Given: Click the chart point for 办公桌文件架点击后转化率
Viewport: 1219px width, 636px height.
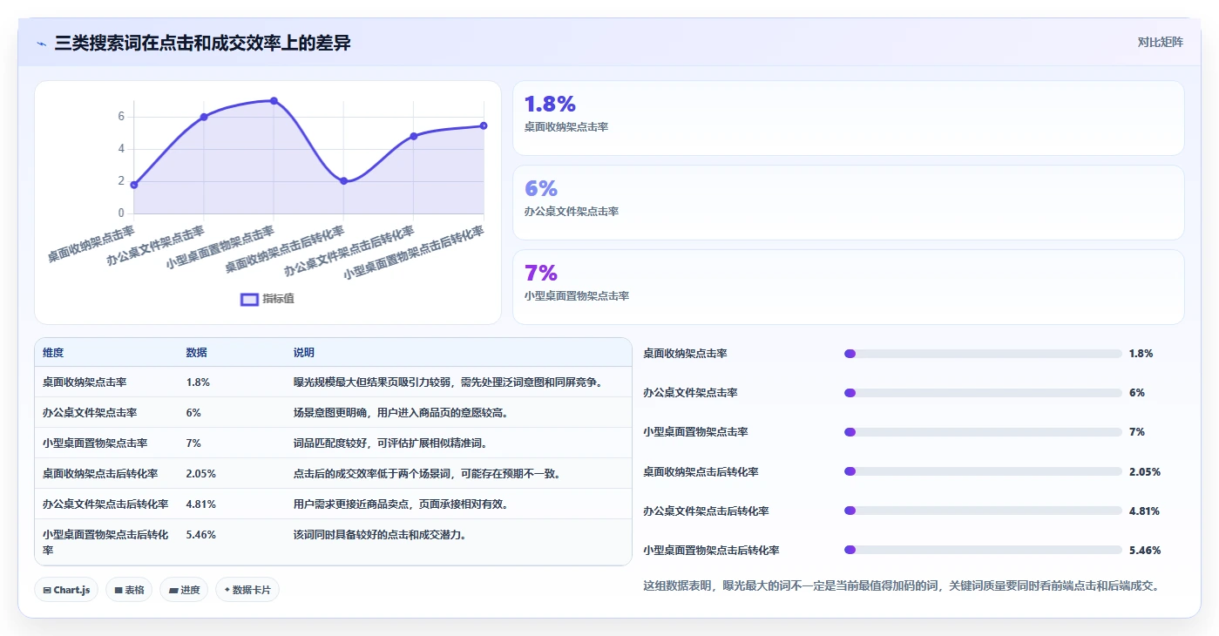Looking at the screenshot, I should click(x=414, y=136).
